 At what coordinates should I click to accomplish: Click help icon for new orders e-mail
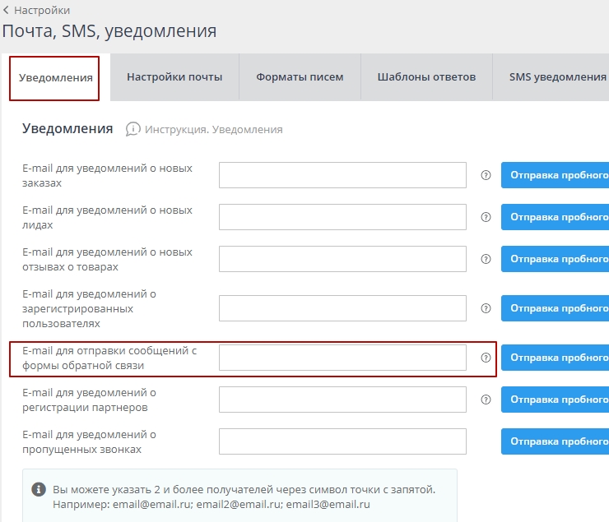tap(486, 175)
